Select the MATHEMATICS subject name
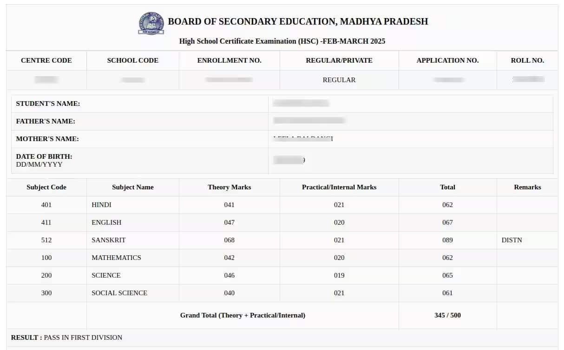564x350 pixels. (116, 258)
